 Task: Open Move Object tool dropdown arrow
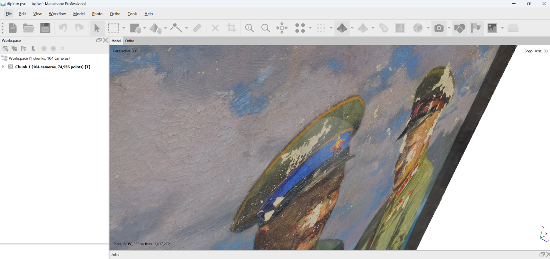click(166, 28)
